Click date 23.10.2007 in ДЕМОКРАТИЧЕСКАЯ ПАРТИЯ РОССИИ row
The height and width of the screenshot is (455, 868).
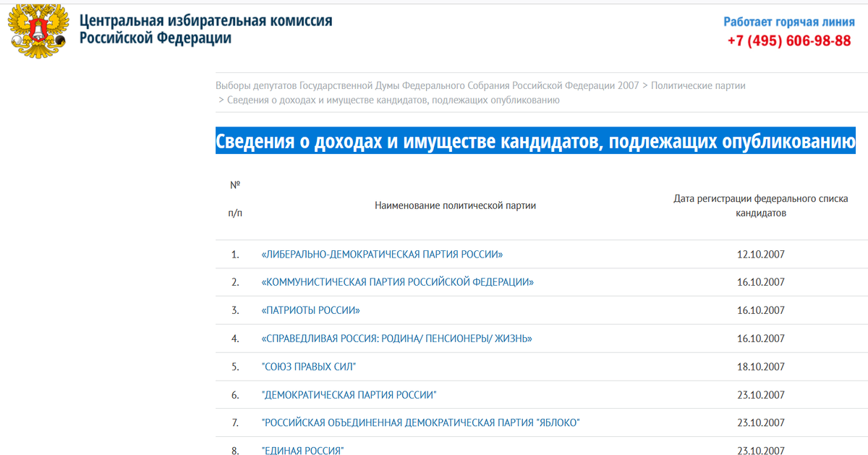tap(761, 395)
